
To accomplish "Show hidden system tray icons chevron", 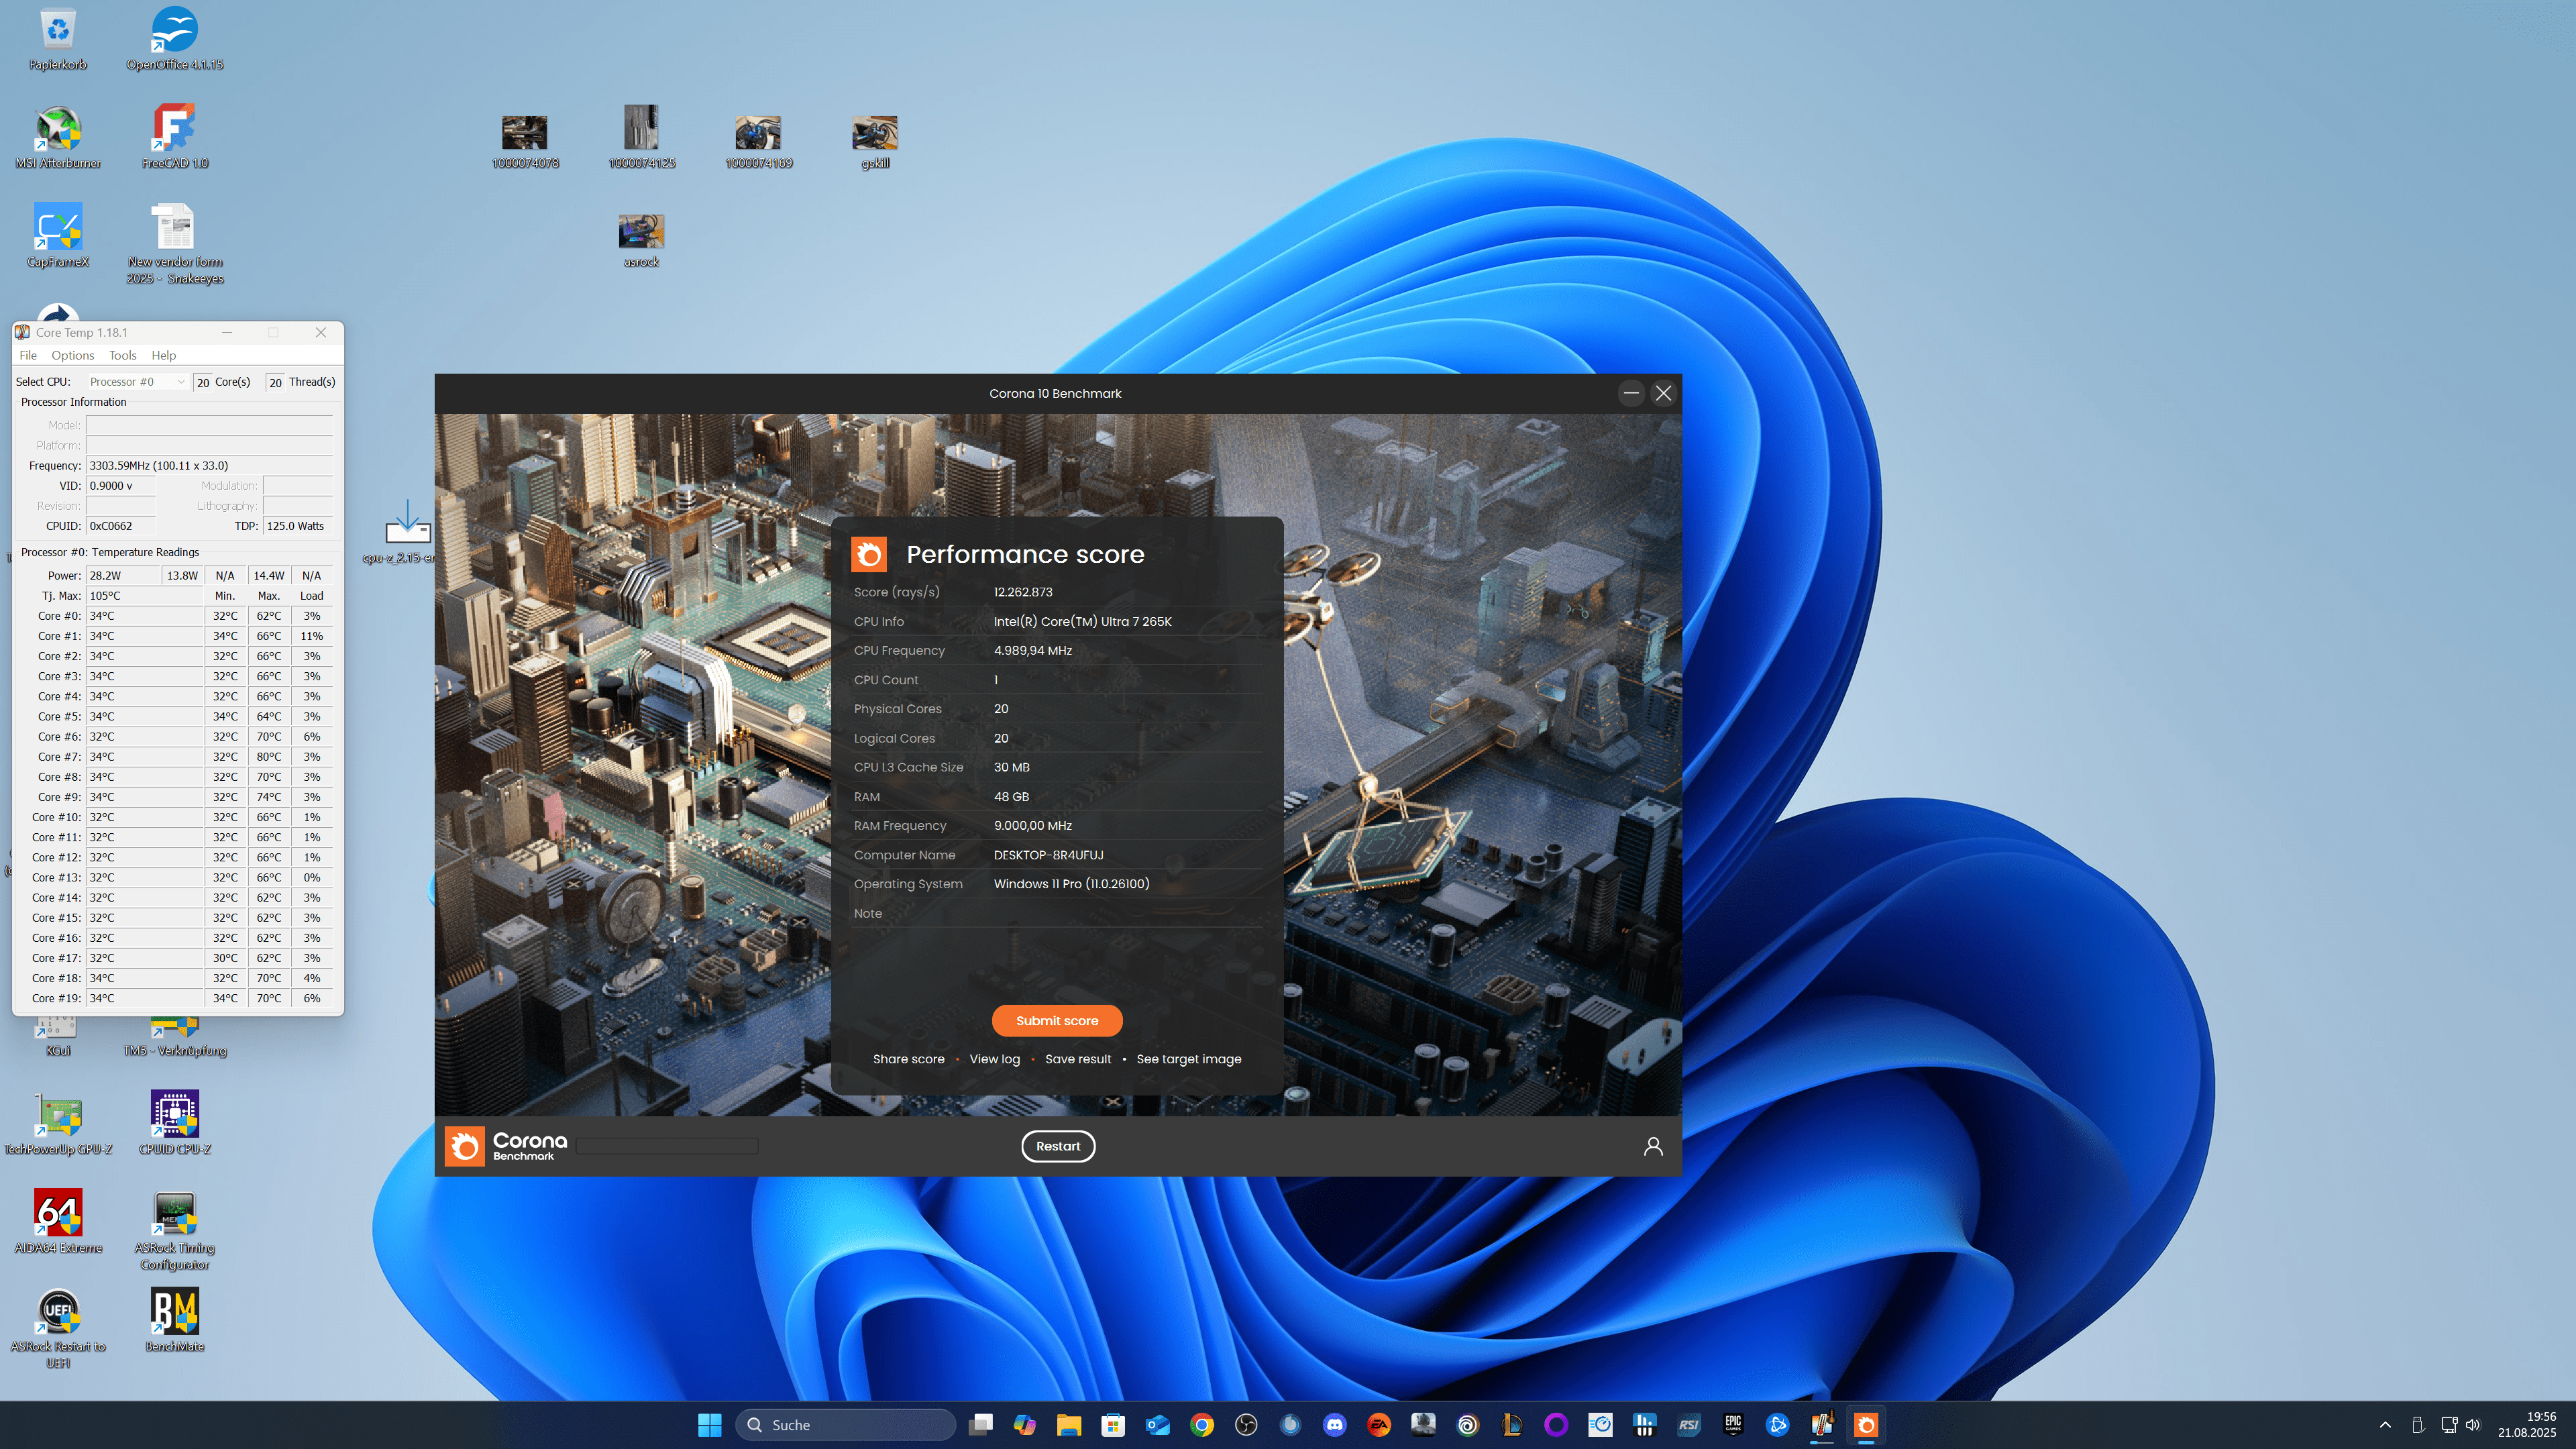I will tap(2385, 1425).
